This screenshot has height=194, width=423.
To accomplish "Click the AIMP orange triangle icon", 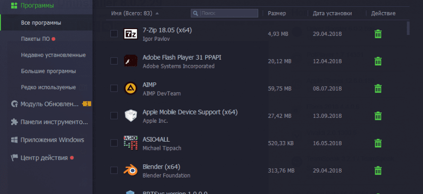I will (131, 88).
